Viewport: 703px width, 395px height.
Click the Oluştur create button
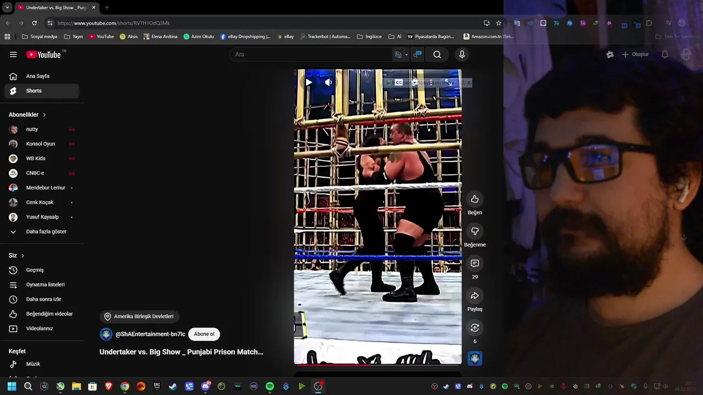tap(635, 54)
